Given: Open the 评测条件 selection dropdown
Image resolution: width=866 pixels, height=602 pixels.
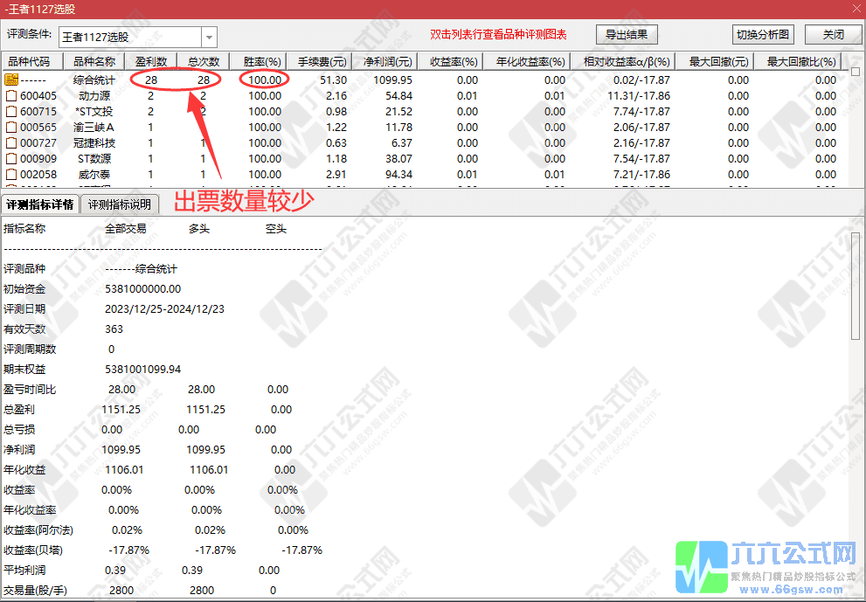Looking at the screenshot, I should click(x=208, y=36).
